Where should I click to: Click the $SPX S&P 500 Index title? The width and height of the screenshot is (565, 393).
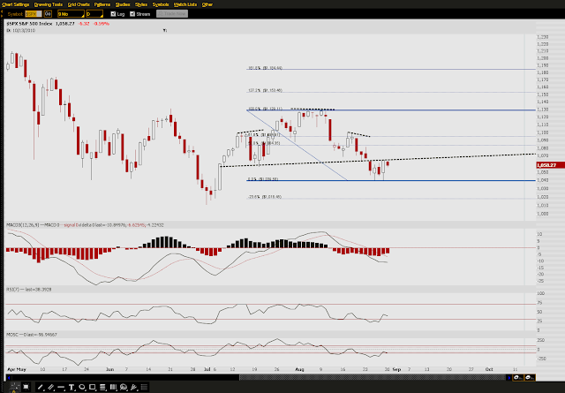29,24
